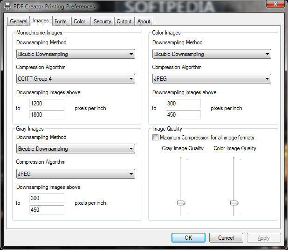The width and height of the screenshot is (288, 250).
Task: Click Color Images 450 threshold field
Action: tap(183, 115)
